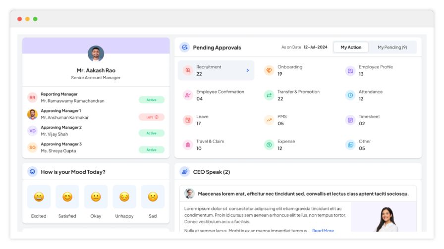Click the mood smiley header icon
Image resolution: width=444 pixels, height=249 pixels.
pos(32,171)
